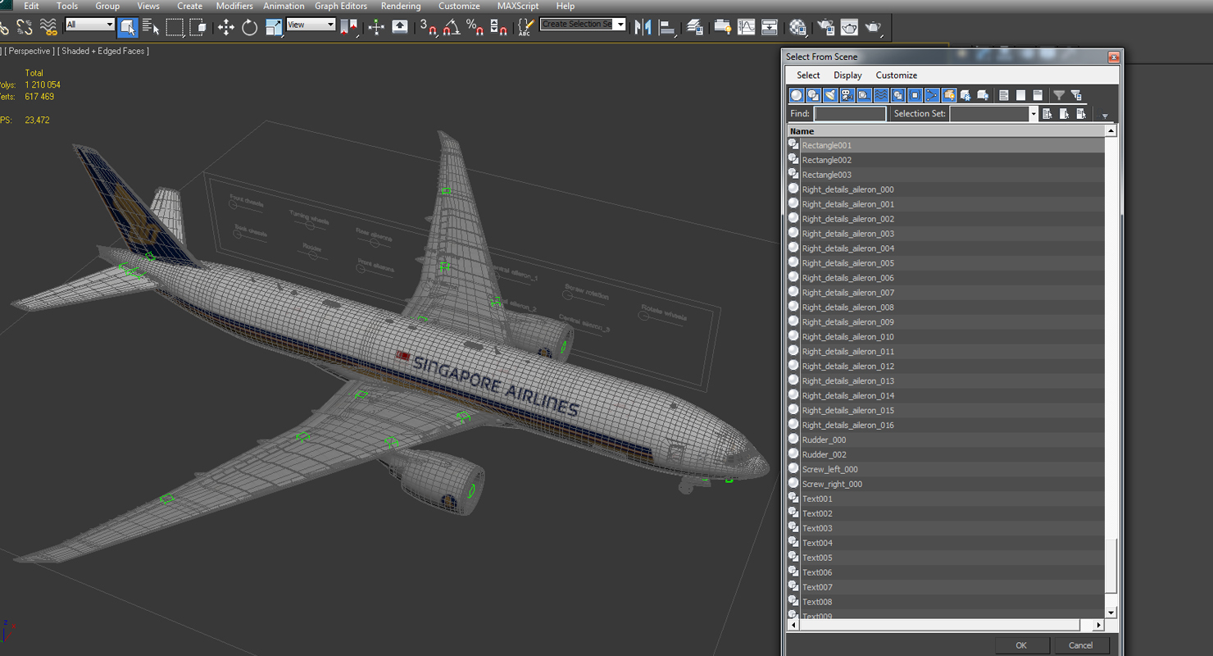The image size is (1213, 656).
Task: Click Cancel in Select From Scene
Action: coord(1081,645)
